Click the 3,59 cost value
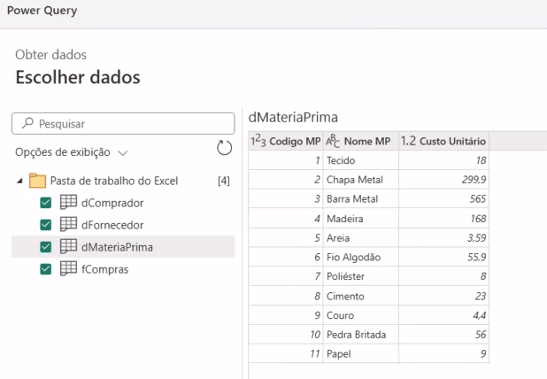The height and width of the screenshot is (379, 547). coord(476,238)
